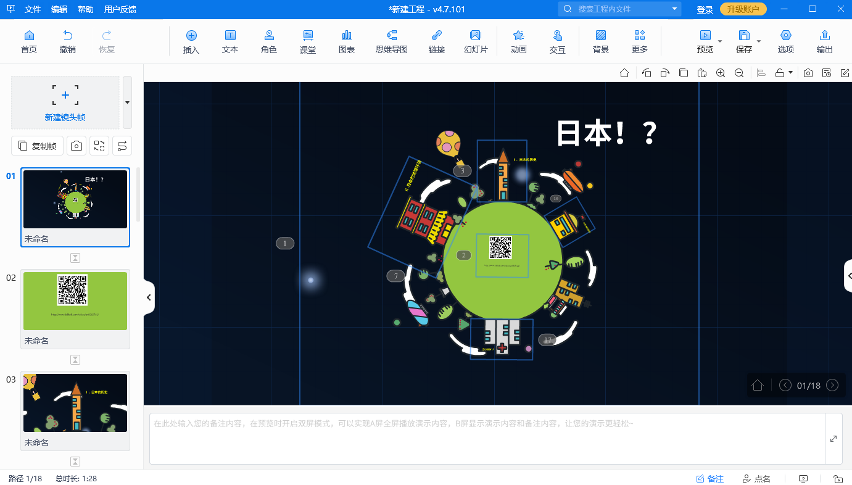Click canvas toolbar home view icon
Viewport: 852px width, 485px height.
[624, 73]
